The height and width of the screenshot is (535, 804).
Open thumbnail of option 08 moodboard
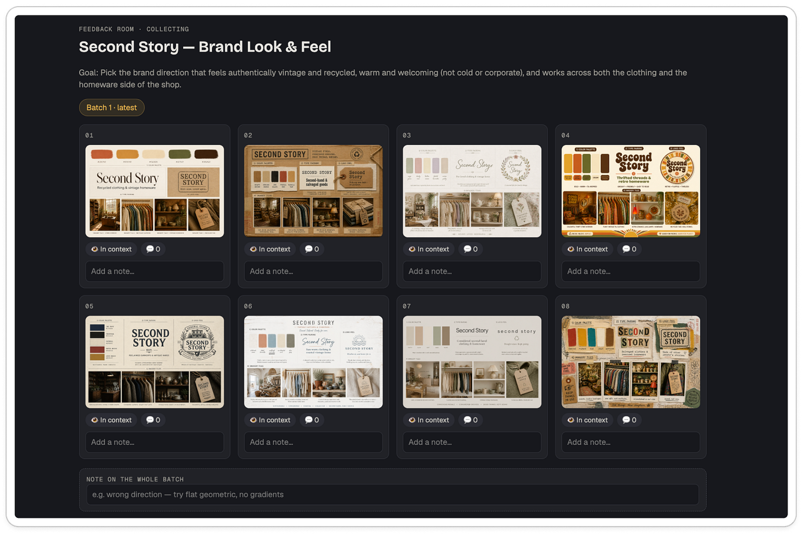[x=631, y=362]
